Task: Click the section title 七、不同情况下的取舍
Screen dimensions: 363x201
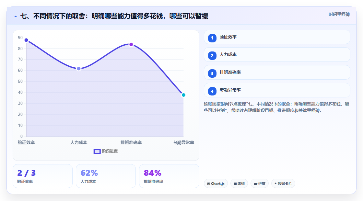Action: [x=114, y=16]
